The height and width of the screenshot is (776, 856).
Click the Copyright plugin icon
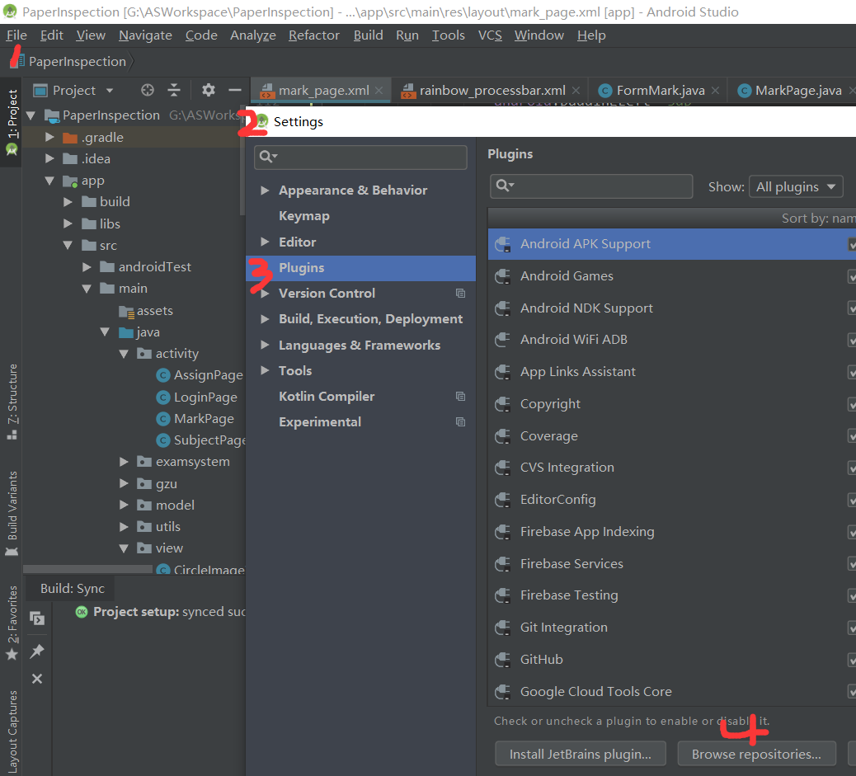[x=503, y=404]
